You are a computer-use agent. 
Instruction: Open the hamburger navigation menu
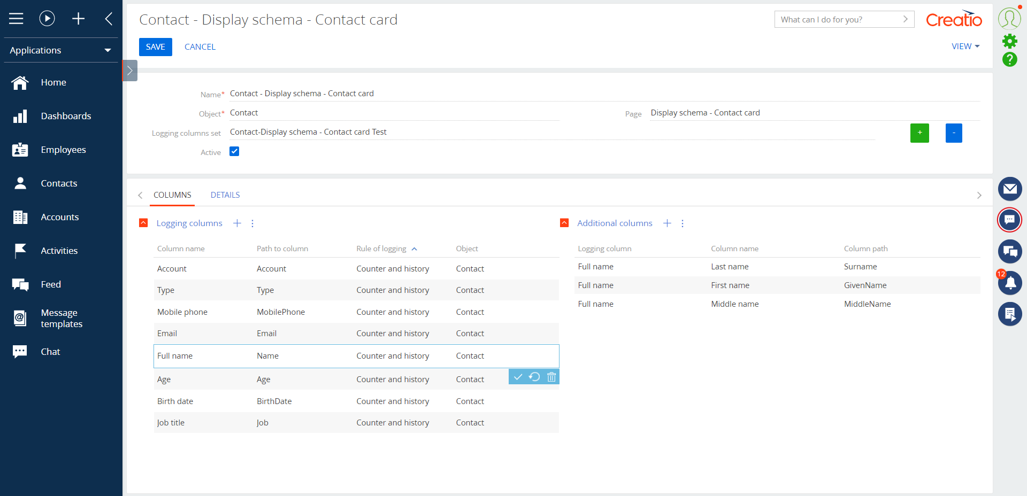[16, 18]
